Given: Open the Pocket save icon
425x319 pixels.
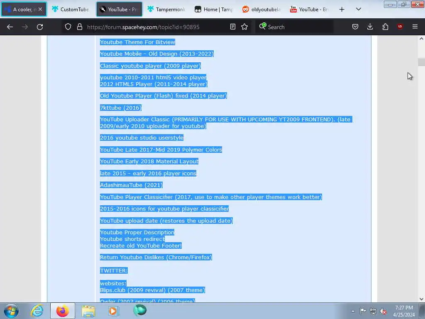Looking at the screenshot, I should [x=355, y=27].
